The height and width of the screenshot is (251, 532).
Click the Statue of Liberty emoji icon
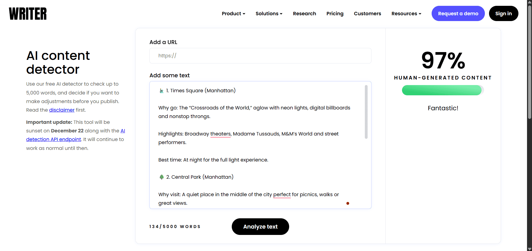(162, 91)
